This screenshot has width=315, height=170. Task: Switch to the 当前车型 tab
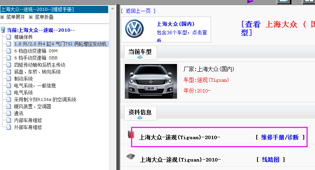click(x=140, y=53)
